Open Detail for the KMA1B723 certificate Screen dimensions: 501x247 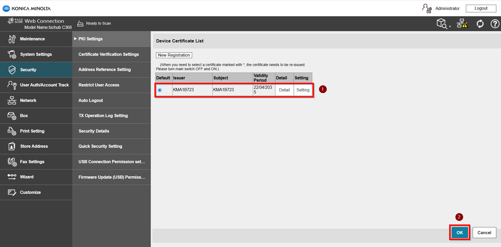click(284, 90)
